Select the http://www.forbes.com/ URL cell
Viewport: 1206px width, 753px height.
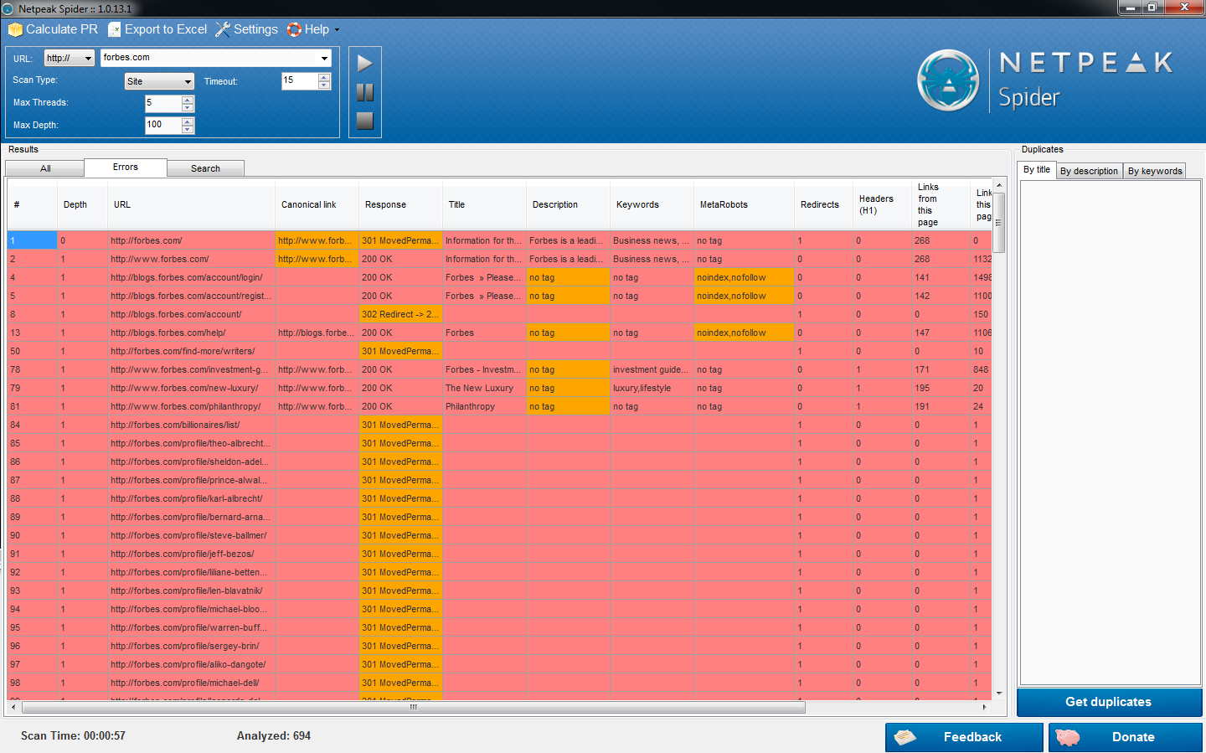point(191,259)
